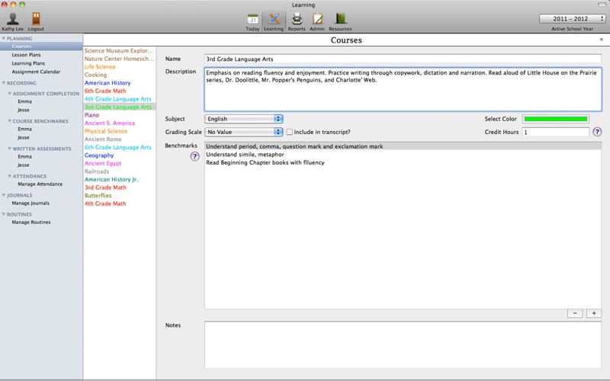Collapse the RECORDING section
The width and height of the screenshot is (610, 381).
4,83
